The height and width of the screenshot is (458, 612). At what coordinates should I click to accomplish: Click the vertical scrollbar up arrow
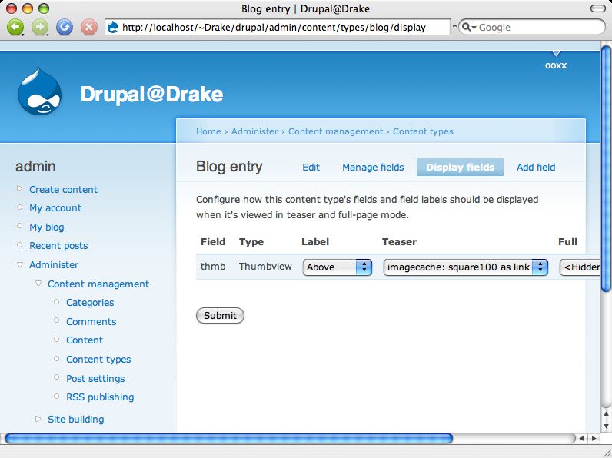[606, 413]
